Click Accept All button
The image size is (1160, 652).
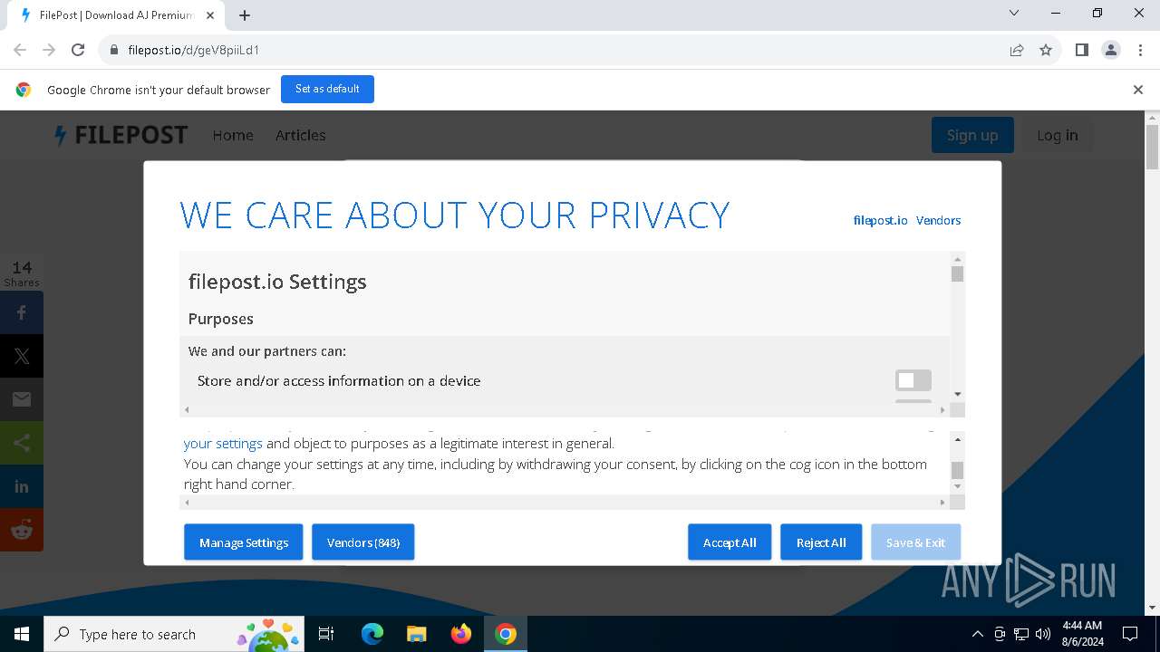pos(730,542)
